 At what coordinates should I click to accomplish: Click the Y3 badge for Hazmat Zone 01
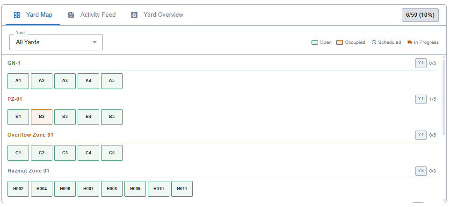(x=421, y=171)
